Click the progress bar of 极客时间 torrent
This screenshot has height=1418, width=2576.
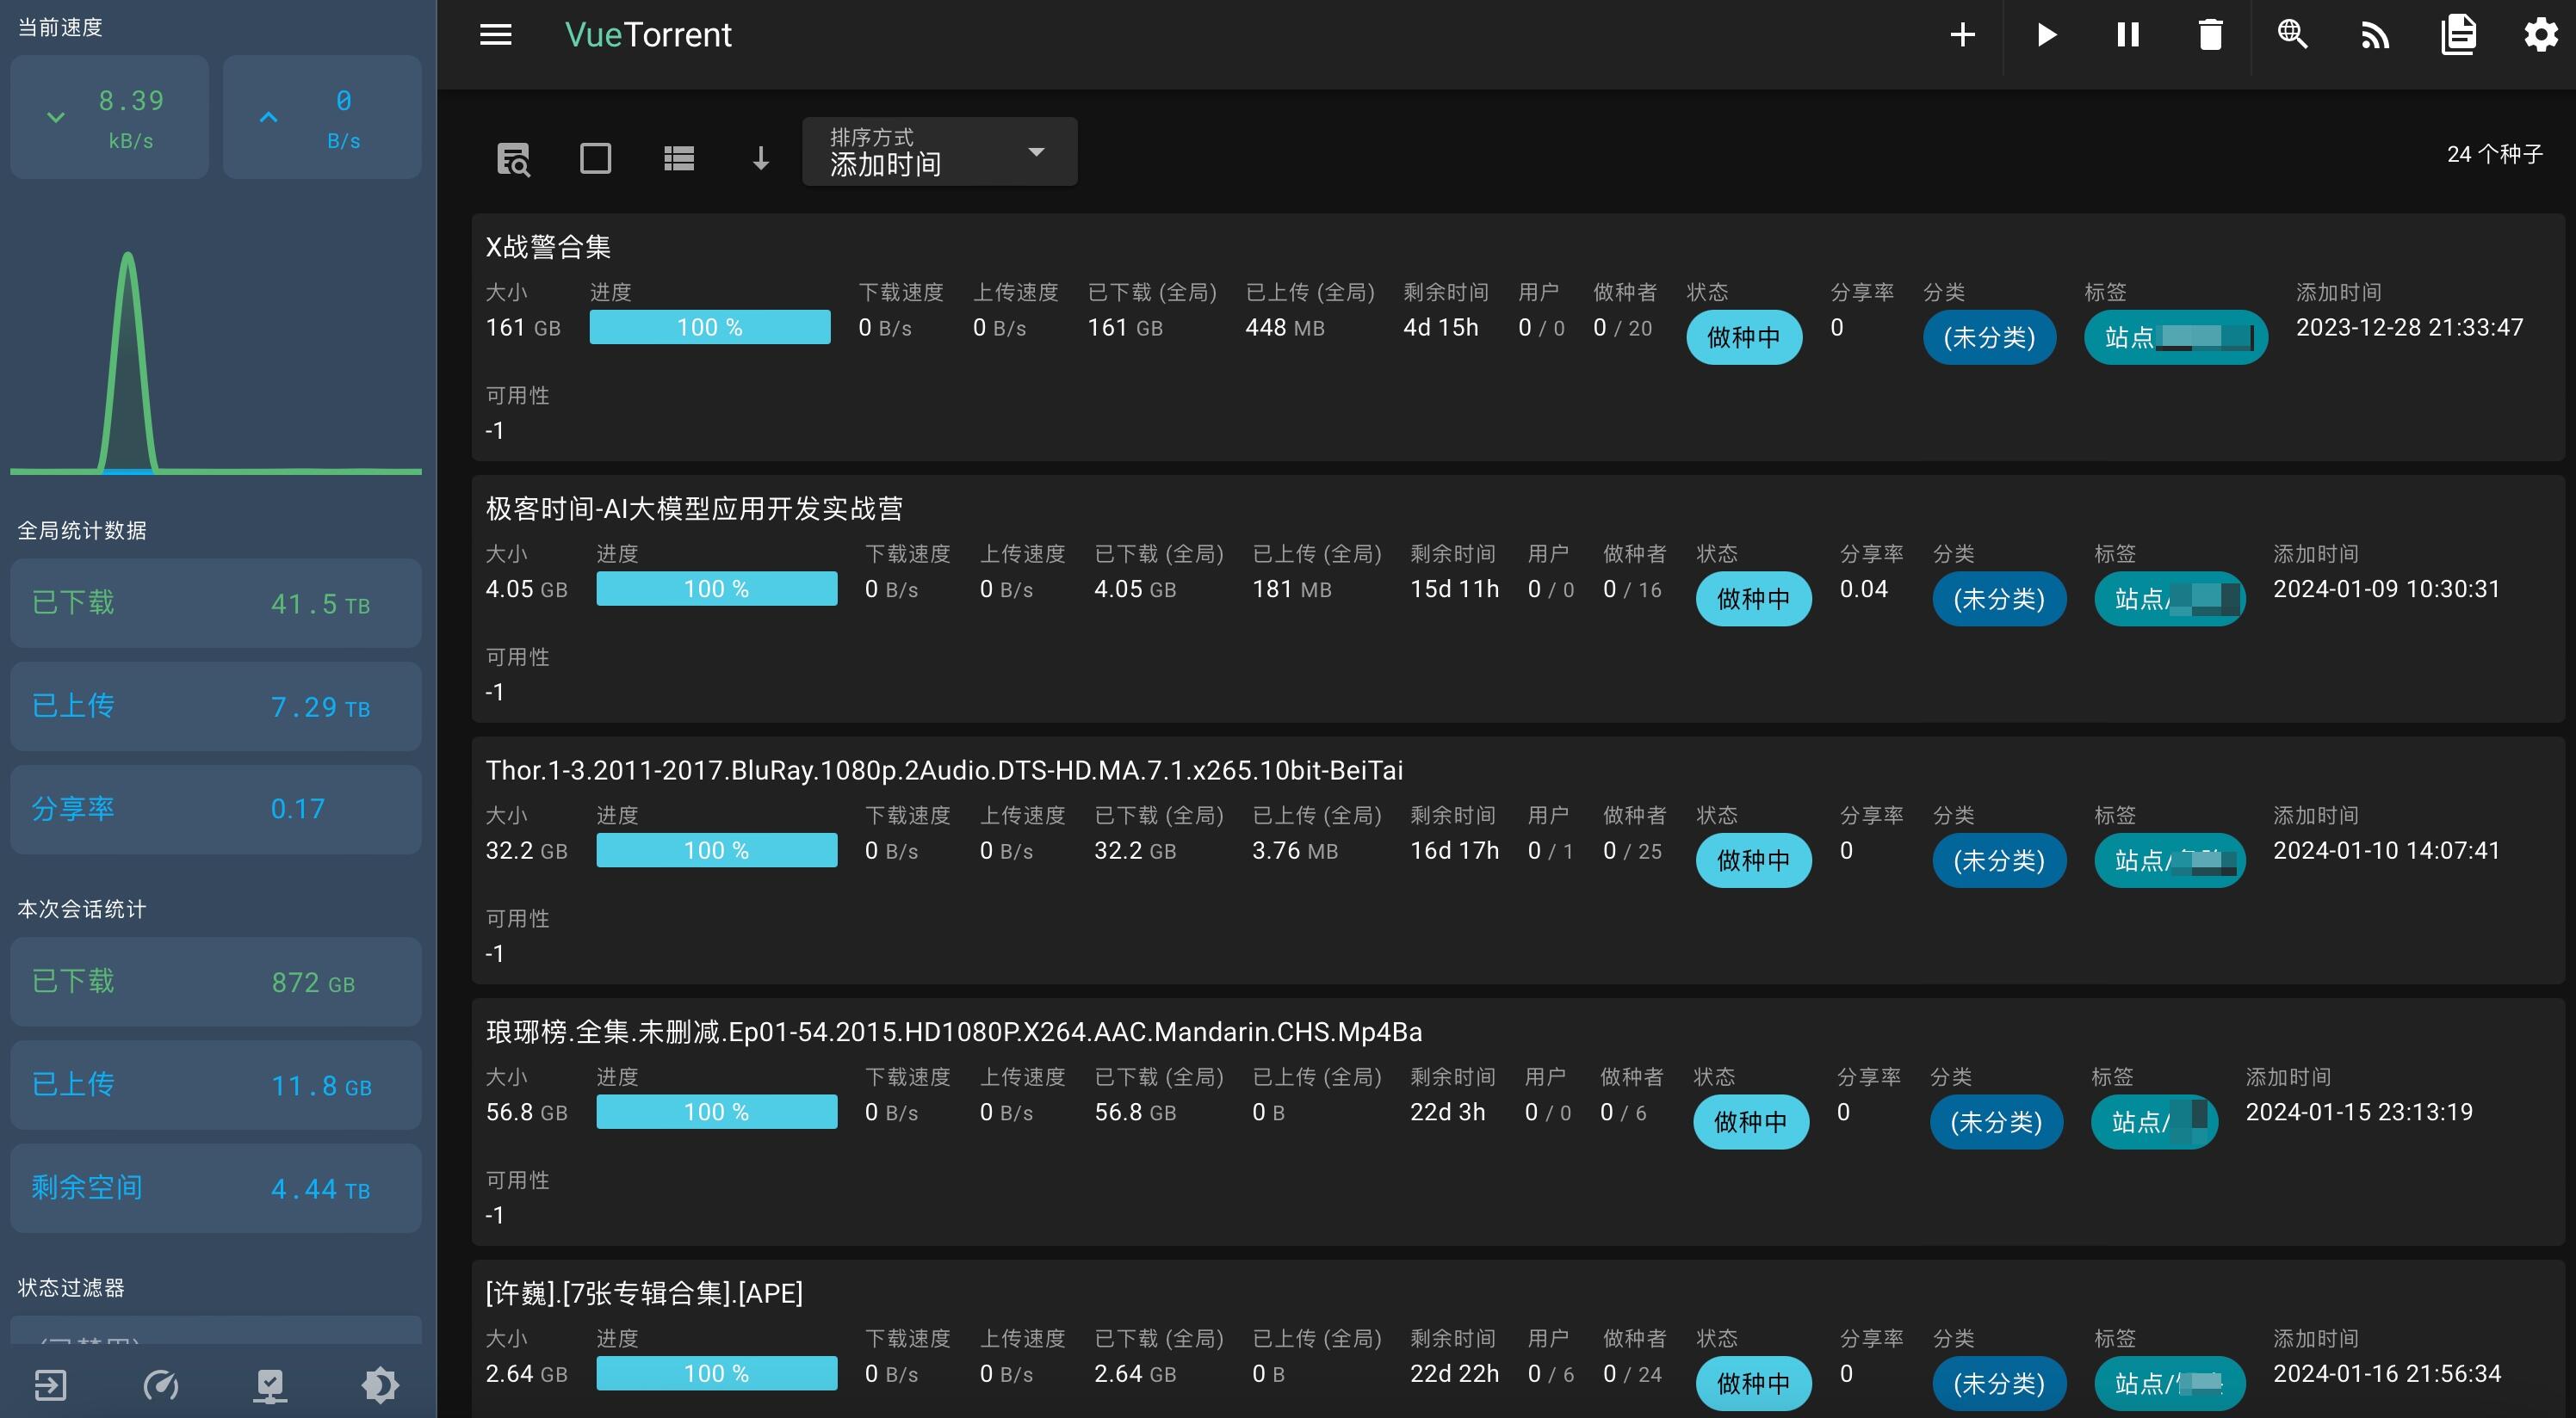coord(717,589)
